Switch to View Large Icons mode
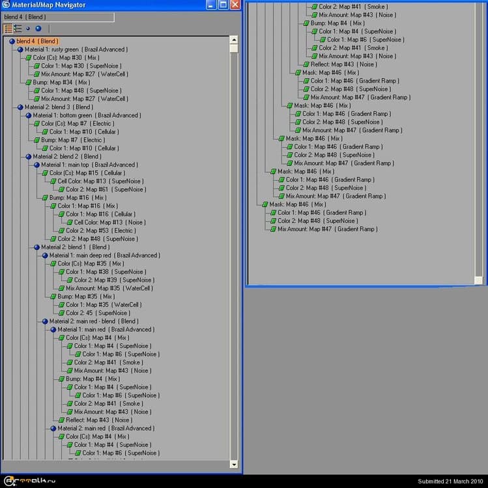 click(x=38, y=29)
